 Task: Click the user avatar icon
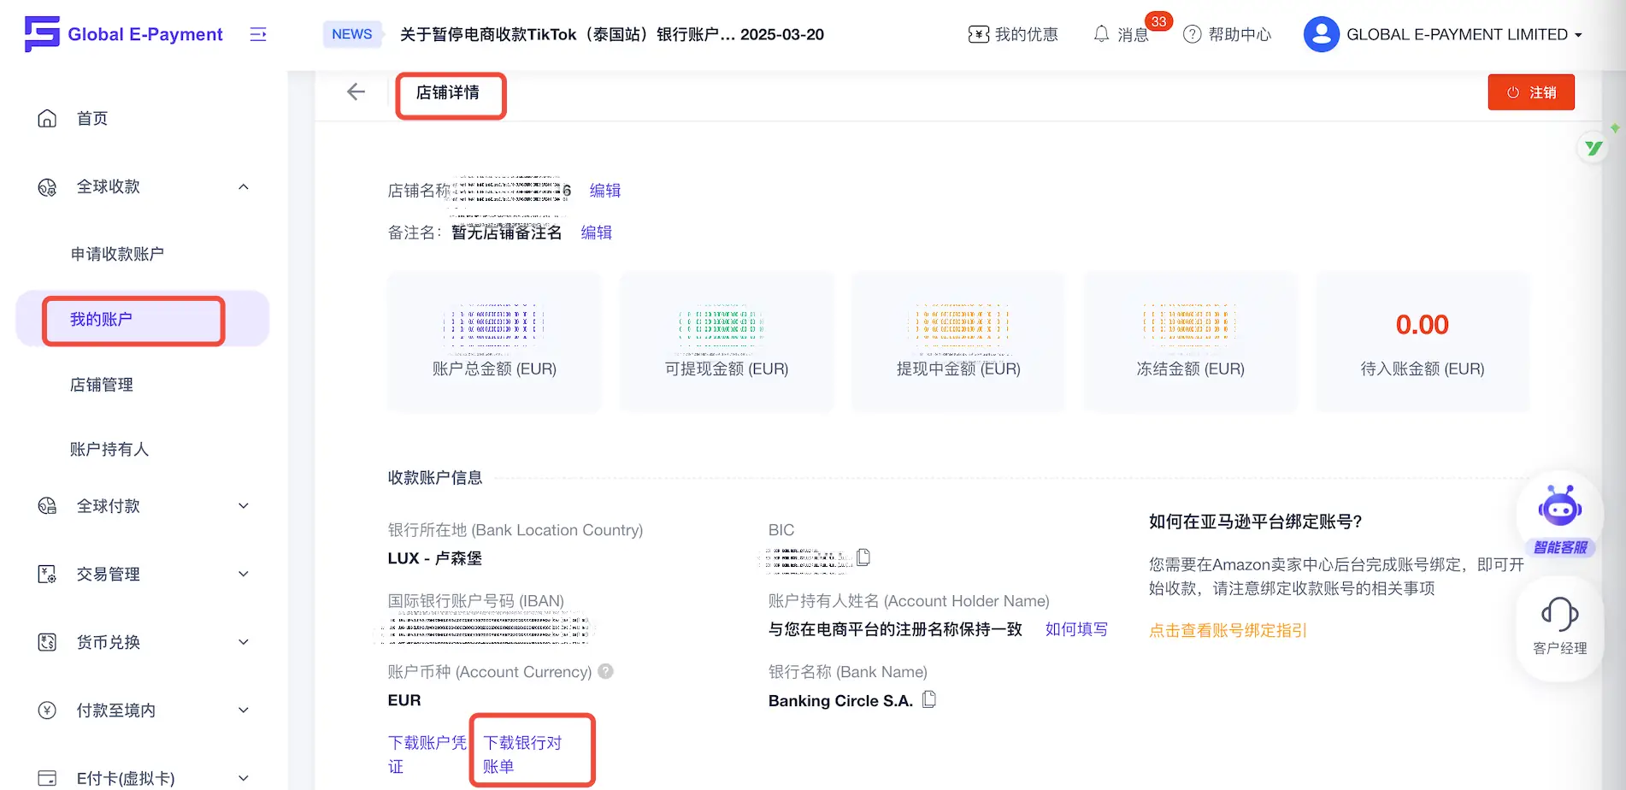coord(1321,34)
